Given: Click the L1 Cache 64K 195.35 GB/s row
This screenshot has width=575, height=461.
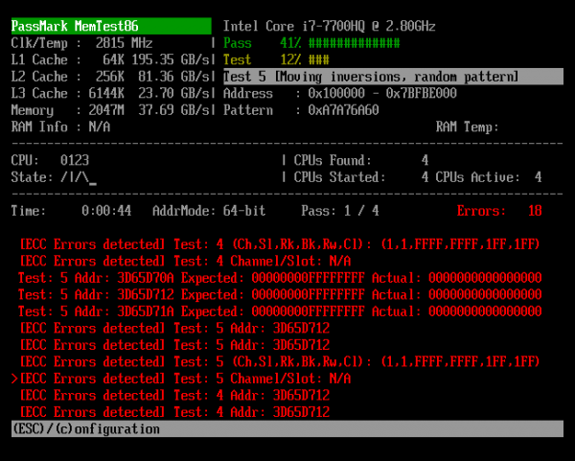Looking at the screenshot, I should (110, 59).
